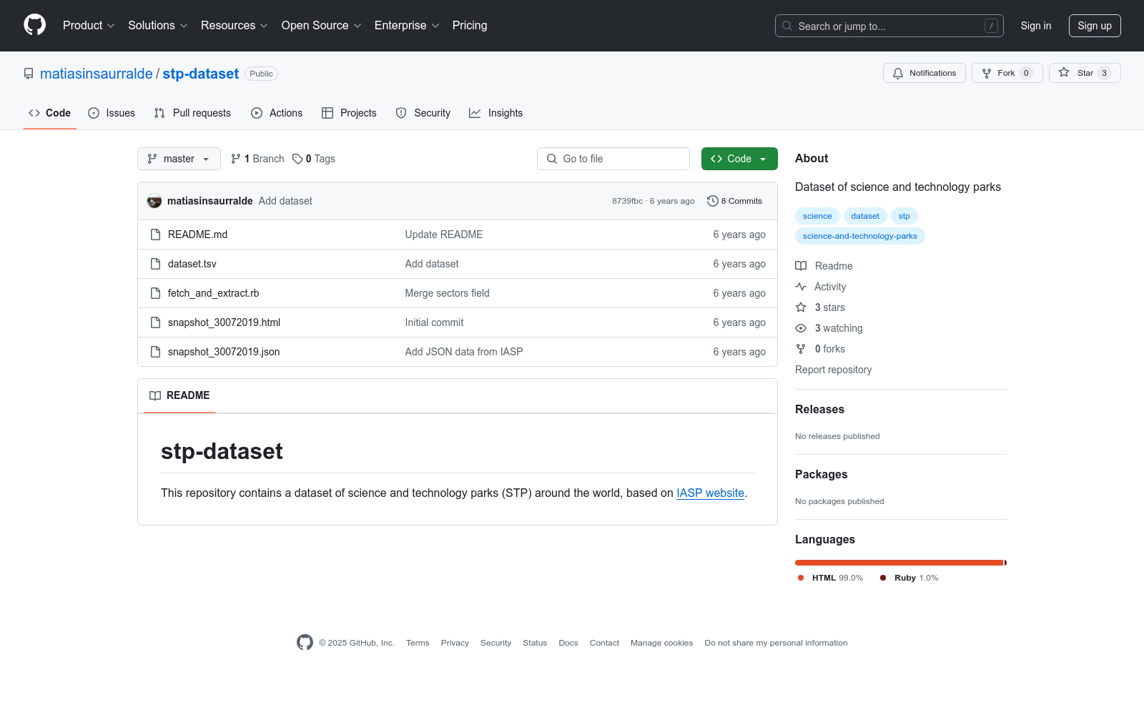
Task: Open the Pricing link in header
Action: click(x=470, y=25)
